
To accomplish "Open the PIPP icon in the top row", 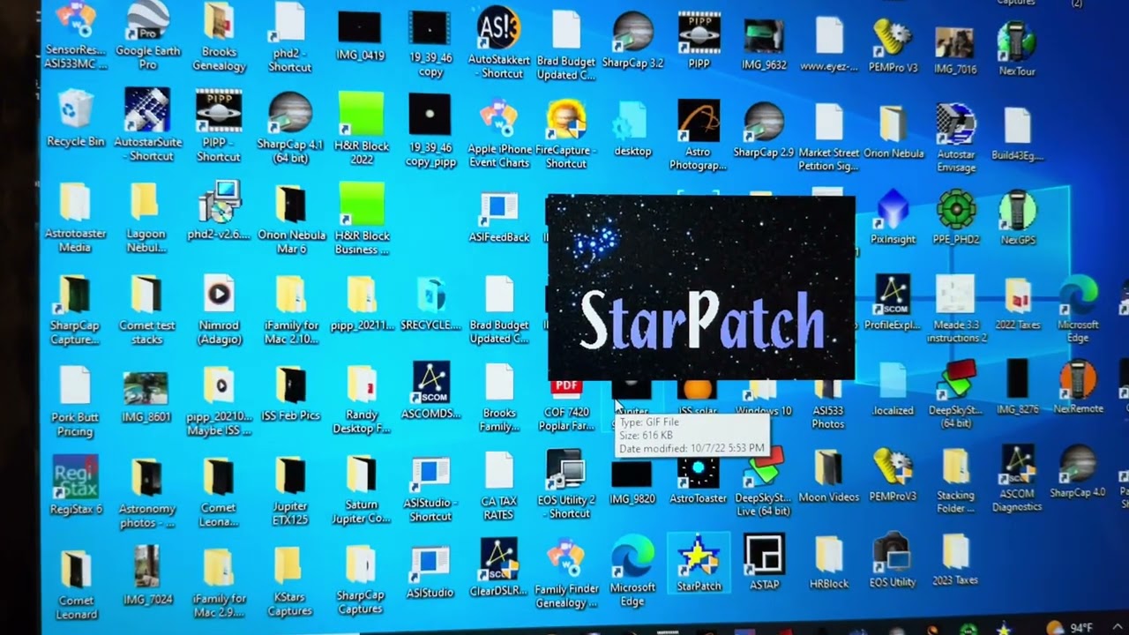I will pyautogui.click(x=699, y=40).
